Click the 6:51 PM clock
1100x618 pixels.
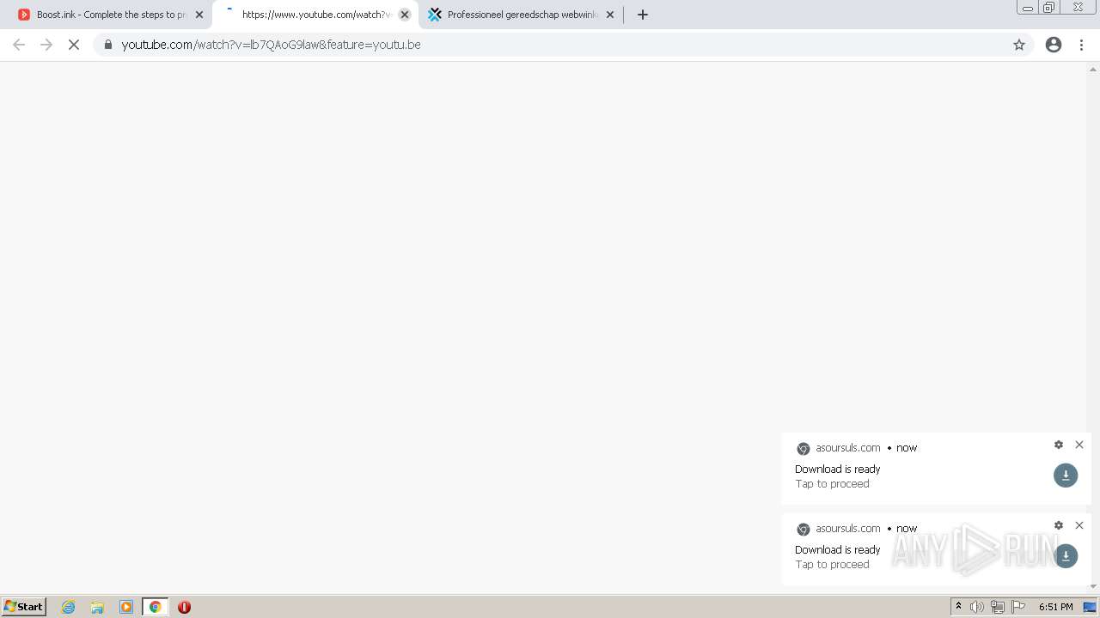[1055, 607]
